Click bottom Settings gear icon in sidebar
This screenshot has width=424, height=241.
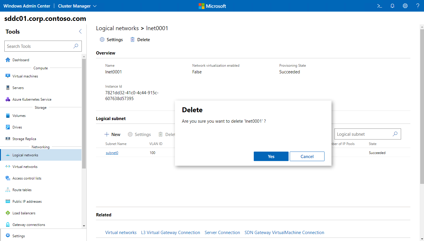tap(8, 235)
